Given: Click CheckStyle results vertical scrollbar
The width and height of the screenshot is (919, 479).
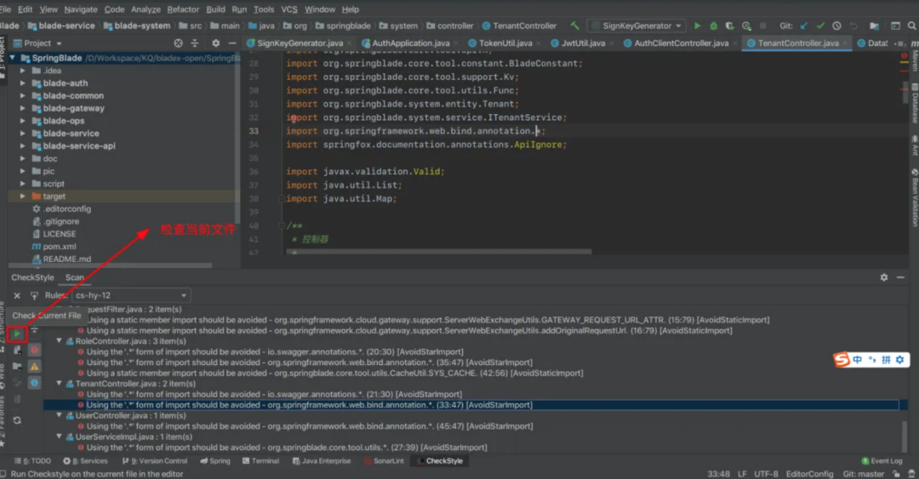Looking at the screenshot, I should [904, 435].
